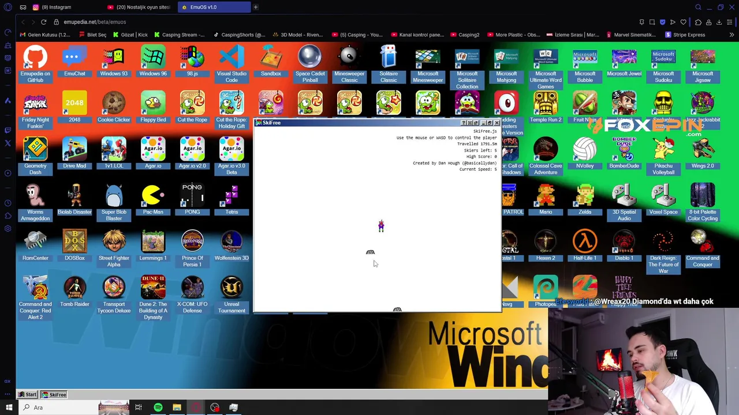Launch Microsoft Mahjong
The image size is (739, 415).
[x=506, y=64]
